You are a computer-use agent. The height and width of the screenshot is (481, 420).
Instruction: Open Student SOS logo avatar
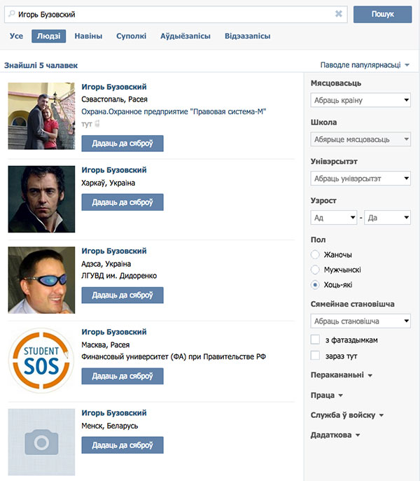tap(41, 361)
